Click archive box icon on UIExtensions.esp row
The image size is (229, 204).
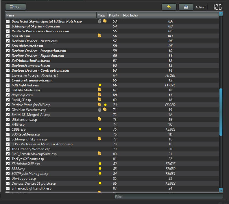pyautogui.click(x=99, y=119)
